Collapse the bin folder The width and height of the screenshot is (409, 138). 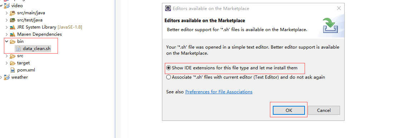point(6,41)
